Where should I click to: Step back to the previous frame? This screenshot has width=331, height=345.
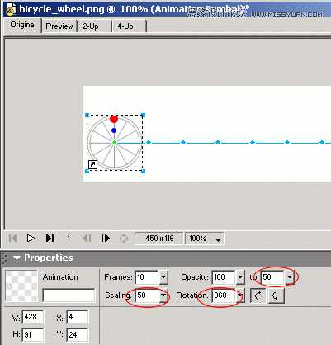pos(87,238)
